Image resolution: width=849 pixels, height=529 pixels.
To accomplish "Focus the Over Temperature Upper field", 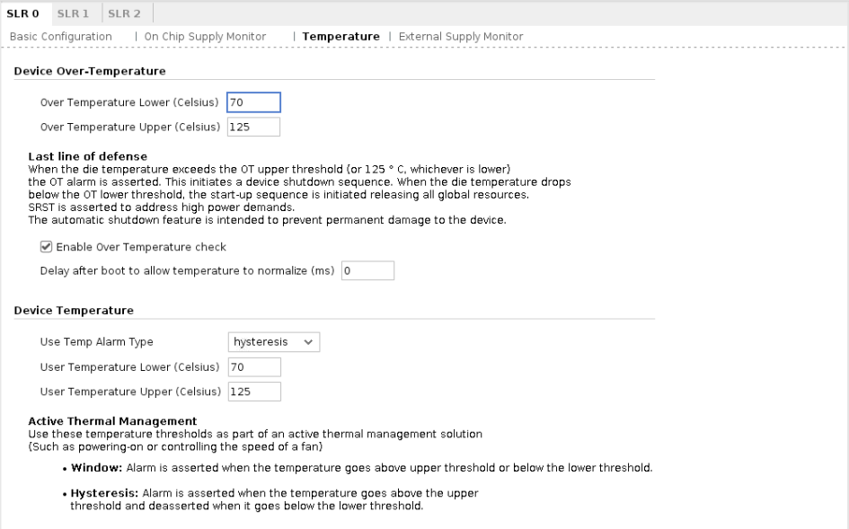I will click(253, 127).
